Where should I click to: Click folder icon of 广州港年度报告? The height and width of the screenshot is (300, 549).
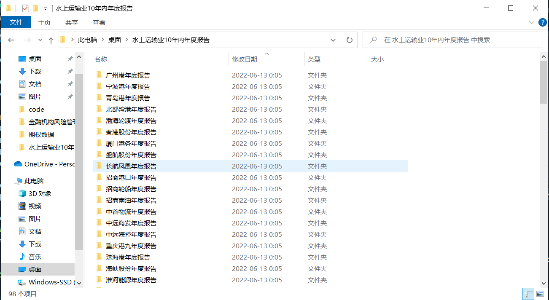(x=99, y=75)
